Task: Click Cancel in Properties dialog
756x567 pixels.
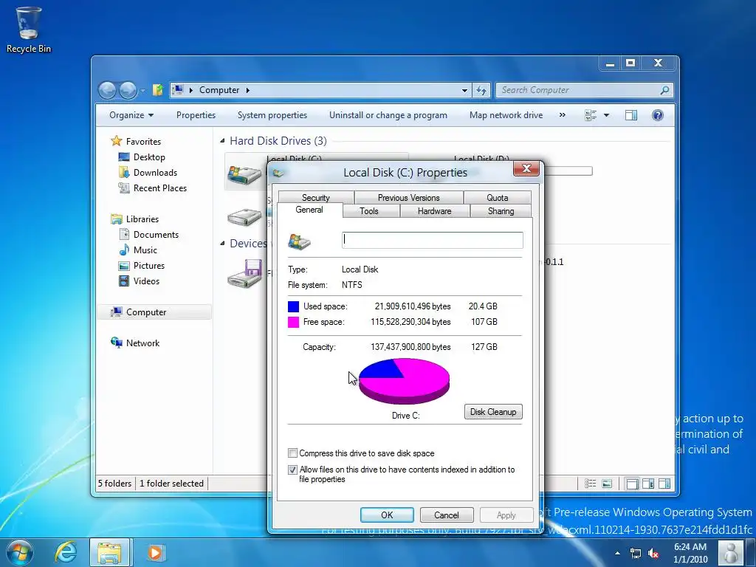Action: point(447,515)
